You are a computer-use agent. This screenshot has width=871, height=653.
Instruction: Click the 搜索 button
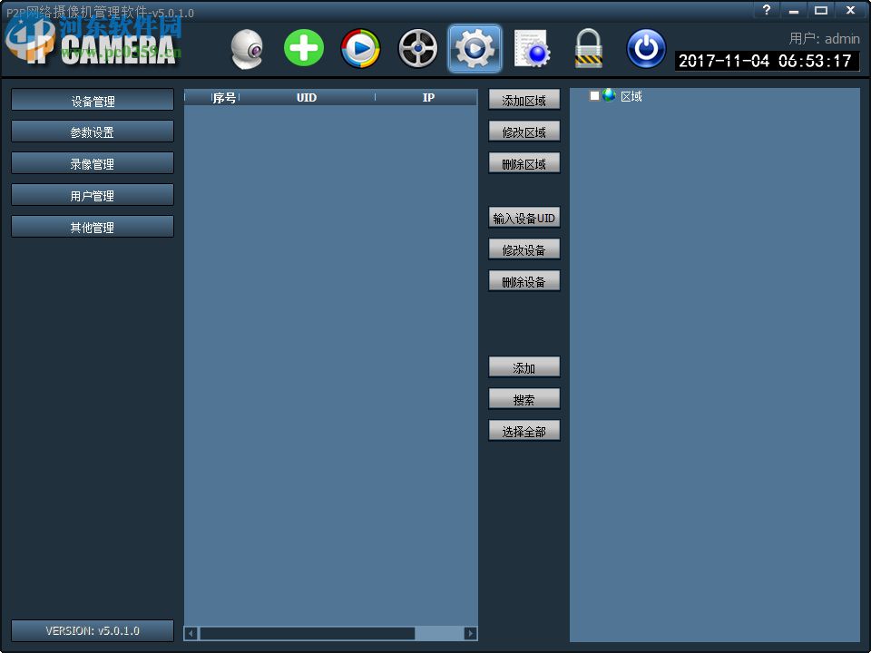point(524,399)
